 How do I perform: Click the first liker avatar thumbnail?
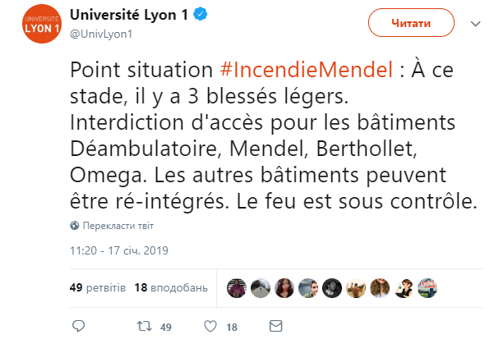click(x=236, y=287)
